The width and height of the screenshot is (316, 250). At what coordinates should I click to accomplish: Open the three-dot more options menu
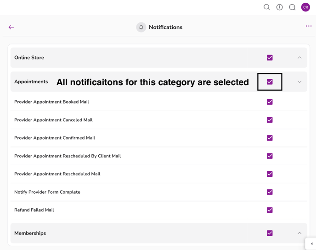pyautogui.click(x=309, y=26)
